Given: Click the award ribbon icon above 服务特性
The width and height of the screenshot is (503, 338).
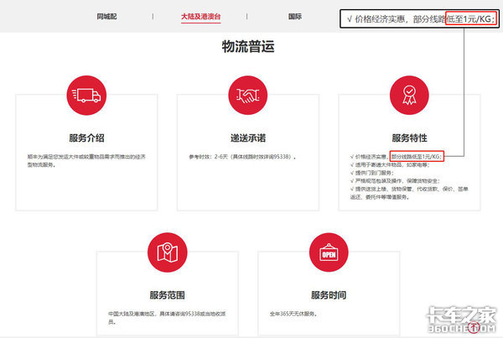Looking at the screenshot, I should point(409,96).
